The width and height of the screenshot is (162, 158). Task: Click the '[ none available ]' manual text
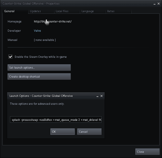coord(45,40)
